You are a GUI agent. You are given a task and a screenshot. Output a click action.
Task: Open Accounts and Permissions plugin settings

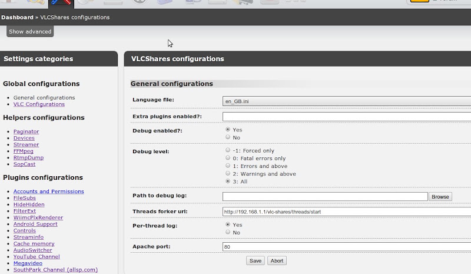(49, 192)
